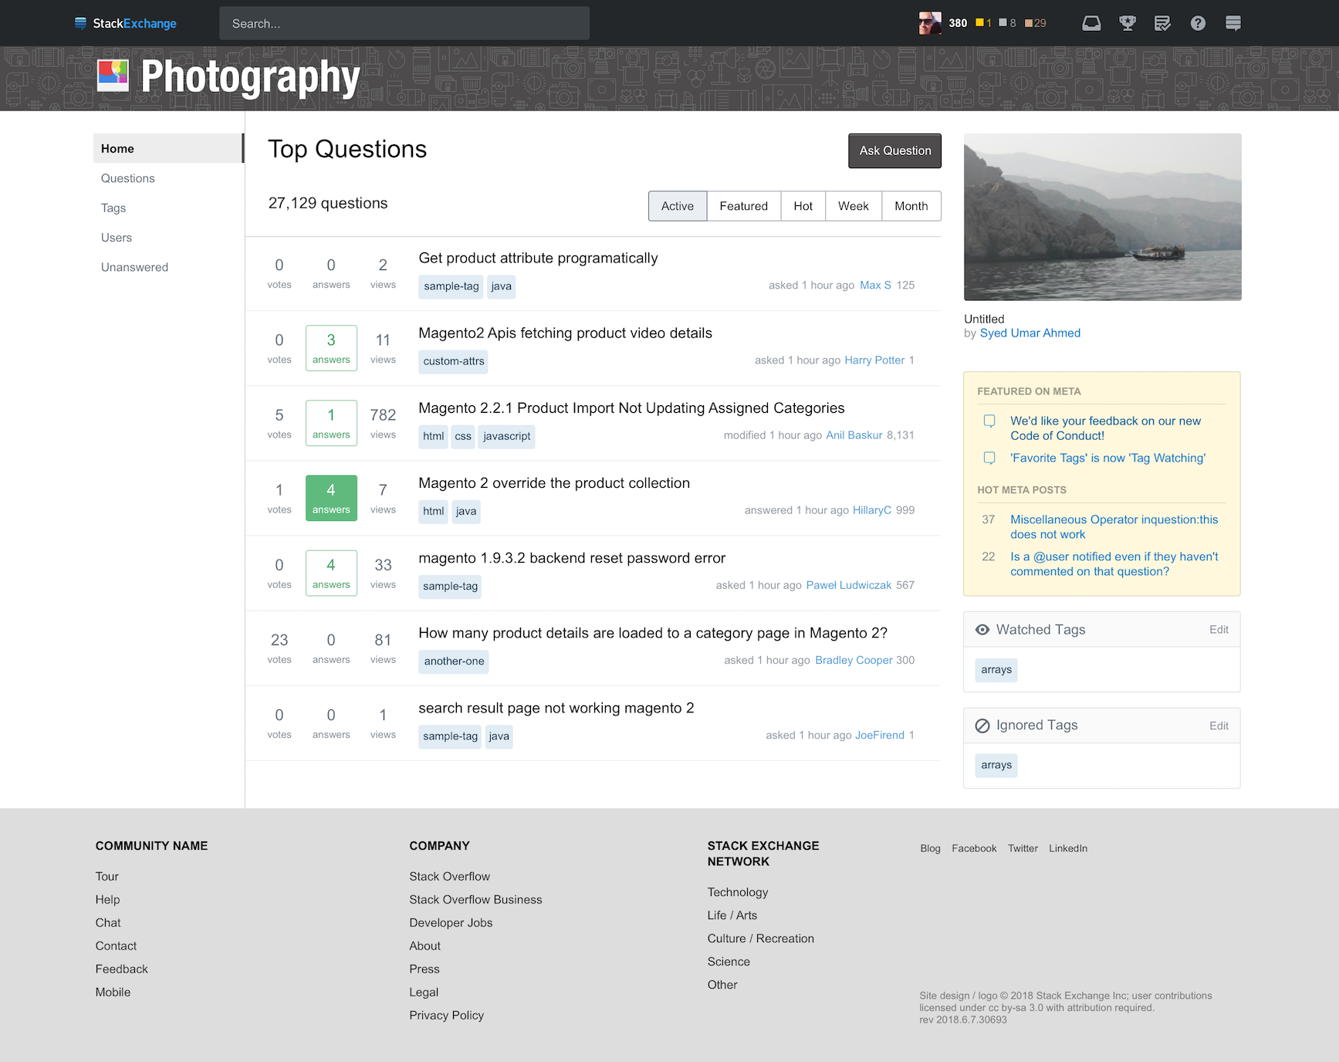
Task: Open the achievements trophy icon
Action: point(1128,23)
